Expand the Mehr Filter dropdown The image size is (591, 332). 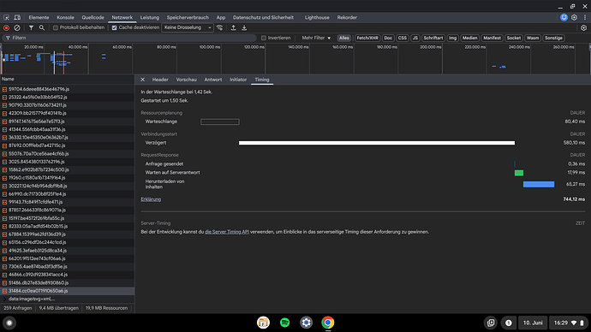316,38
